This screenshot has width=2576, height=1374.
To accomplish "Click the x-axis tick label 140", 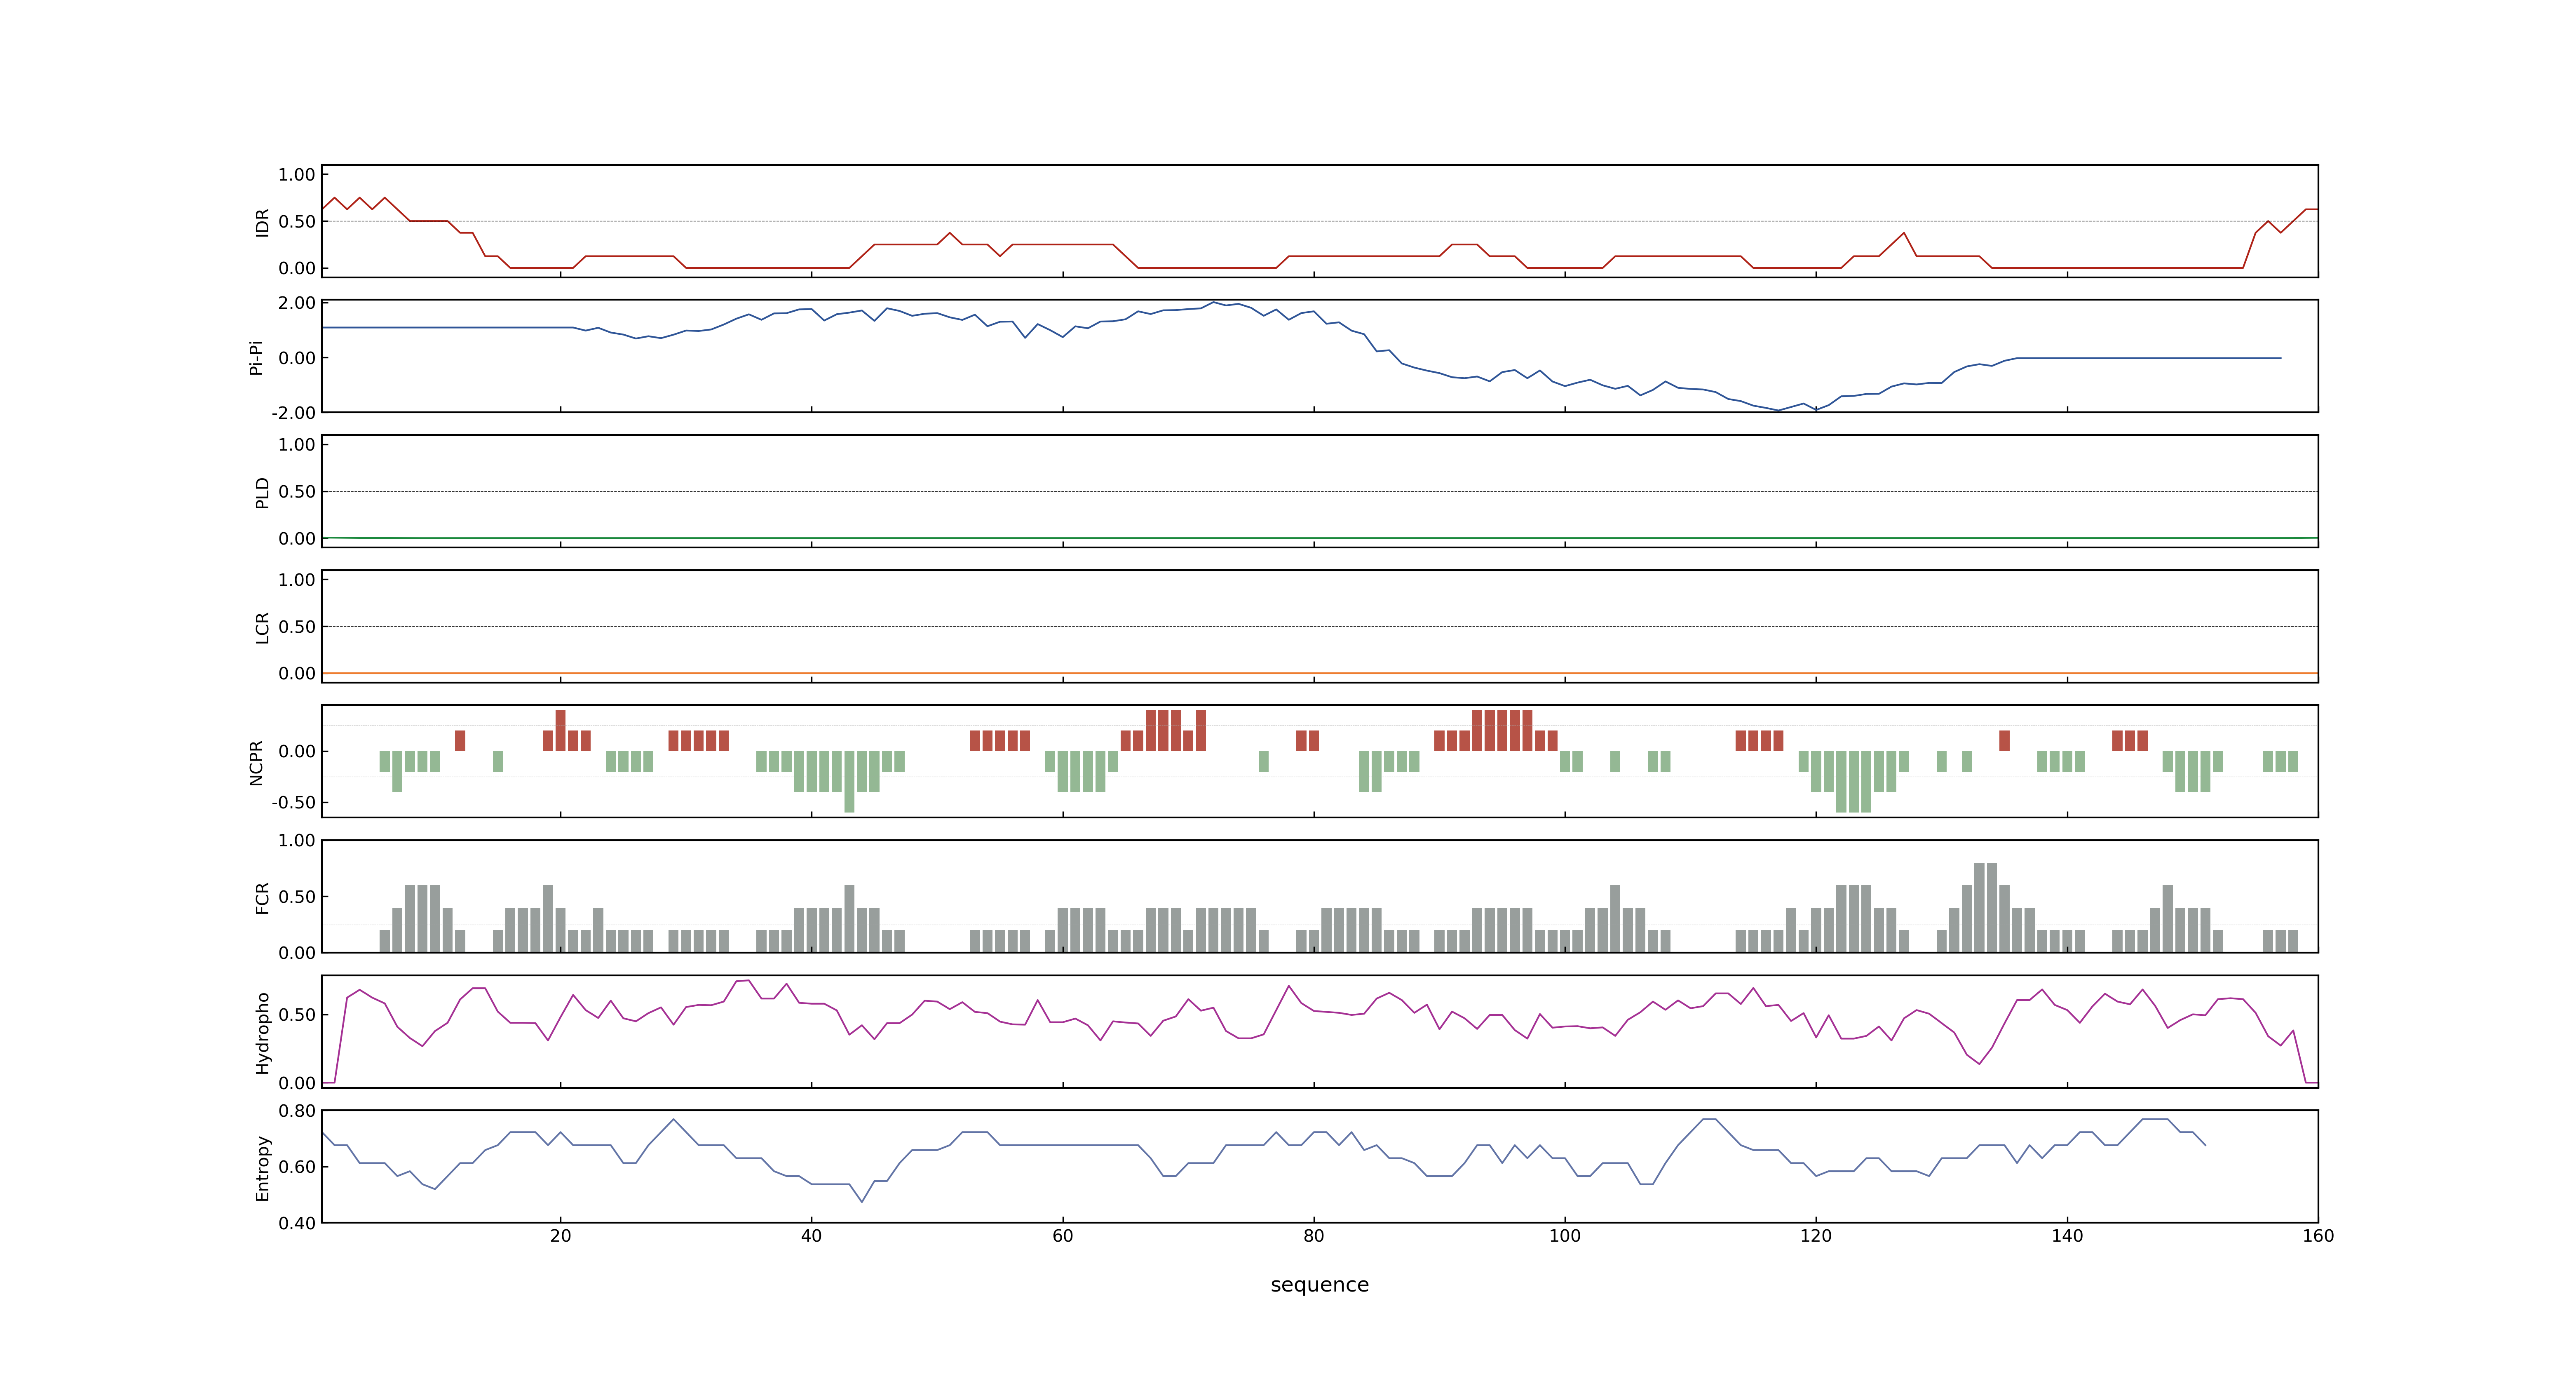I will 2066,1236.
